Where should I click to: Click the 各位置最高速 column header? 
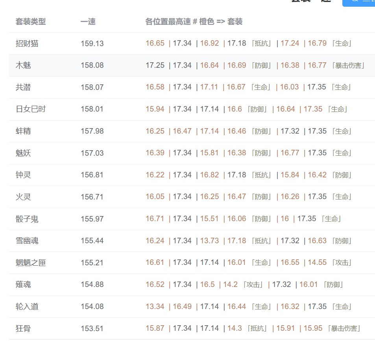194,22
